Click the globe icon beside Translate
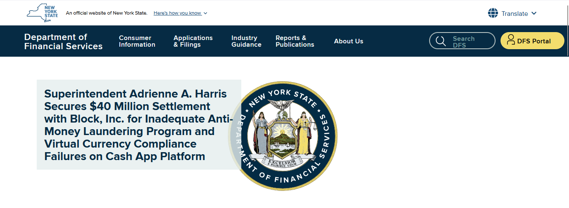Screen dimensions: 569x208 click(x=493, y=13)
